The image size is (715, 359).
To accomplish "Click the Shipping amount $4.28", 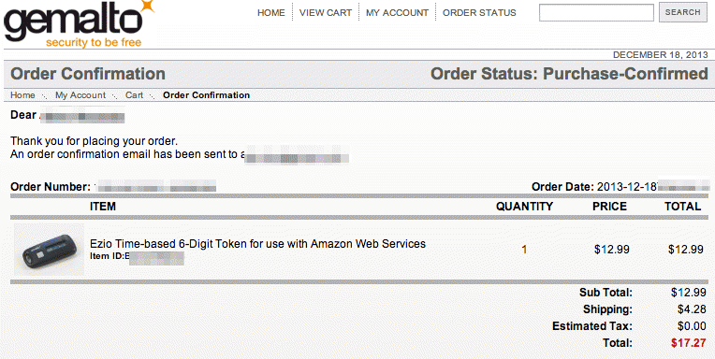I will pyautogui.click(x=692, y=309).
